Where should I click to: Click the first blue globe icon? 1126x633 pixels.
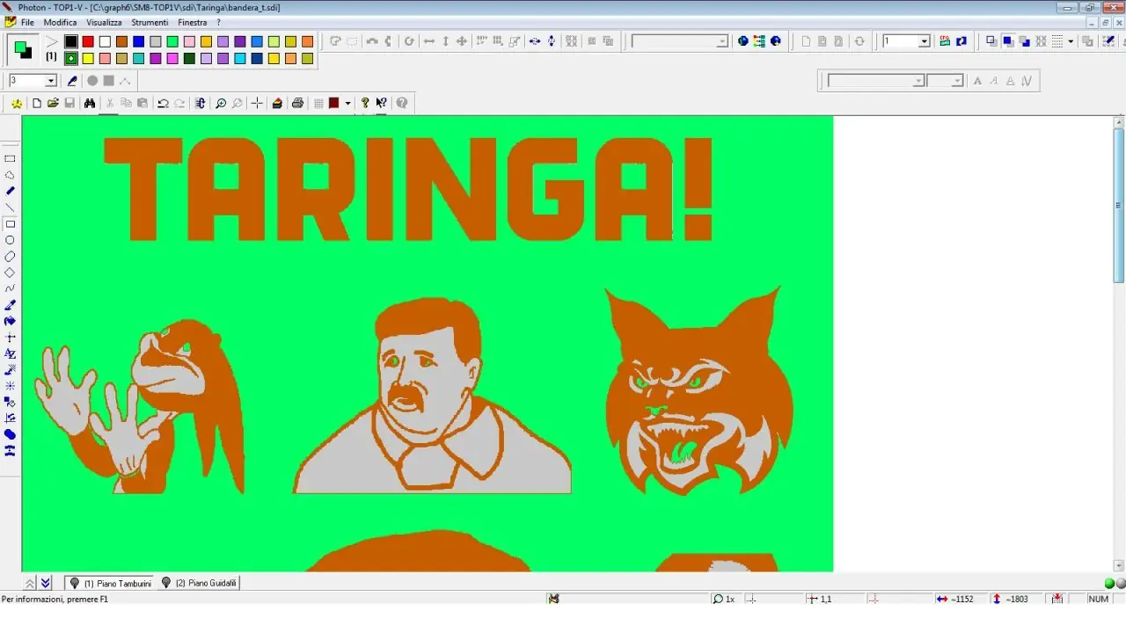tap(743, 41)
